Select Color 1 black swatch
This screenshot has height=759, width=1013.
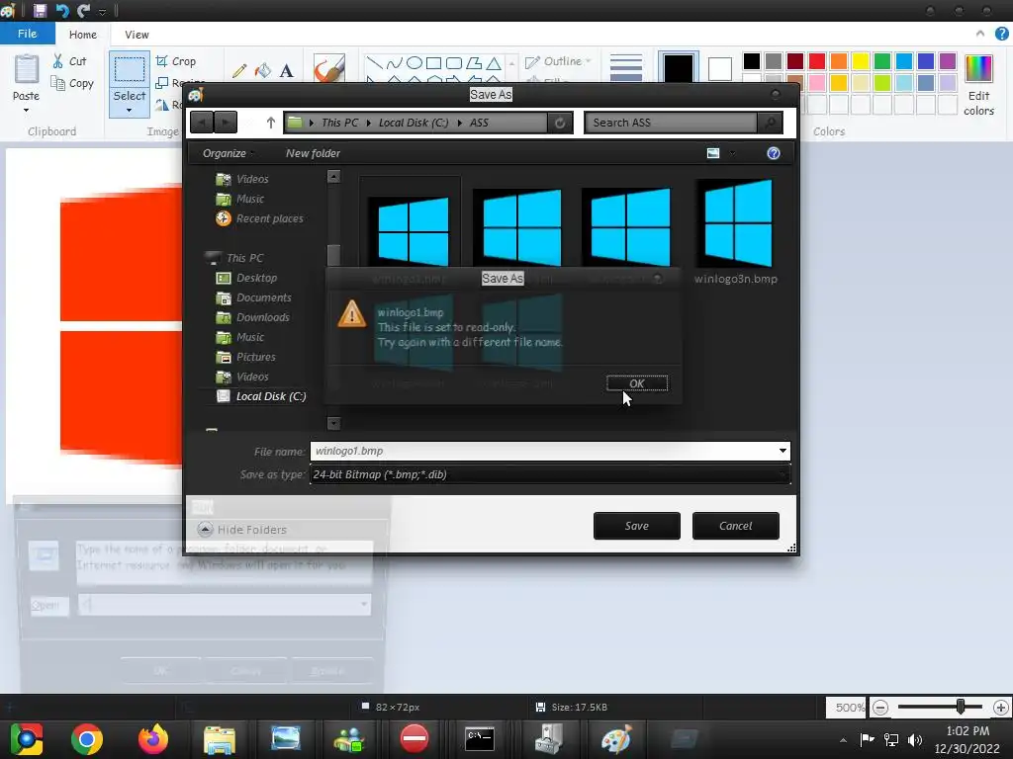pos(679,67)
